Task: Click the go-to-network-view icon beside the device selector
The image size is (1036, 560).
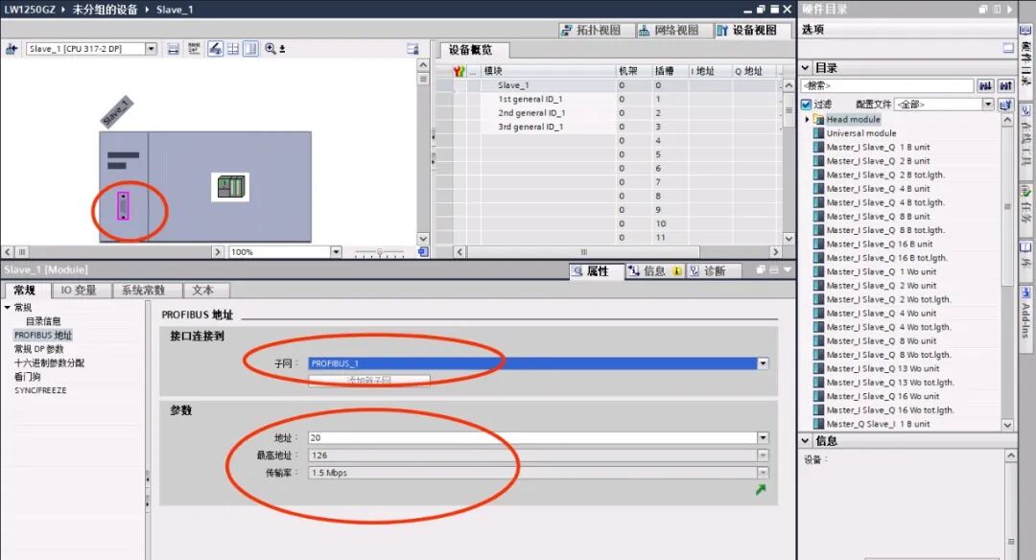Action: (x=12, y=49)
